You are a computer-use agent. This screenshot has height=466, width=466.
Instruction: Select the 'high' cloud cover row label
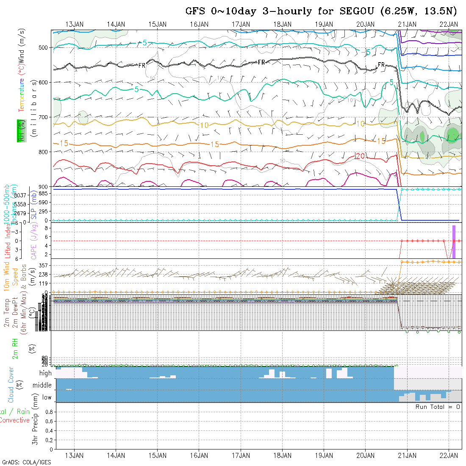click(x=45, y=373)
